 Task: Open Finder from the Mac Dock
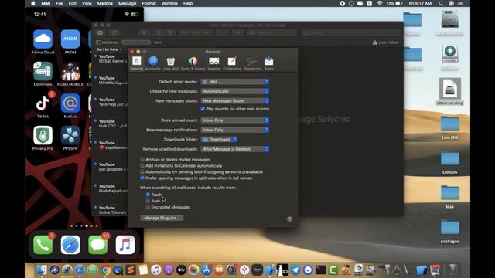coord(42,270)
